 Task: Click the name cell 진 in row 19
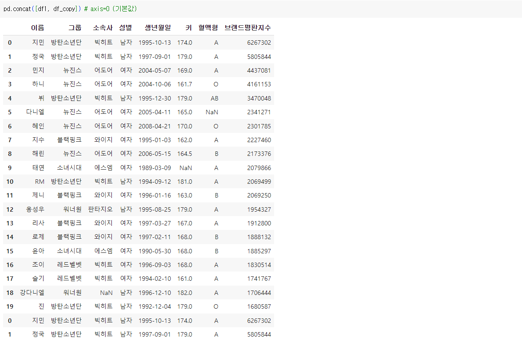coord(41,306)
